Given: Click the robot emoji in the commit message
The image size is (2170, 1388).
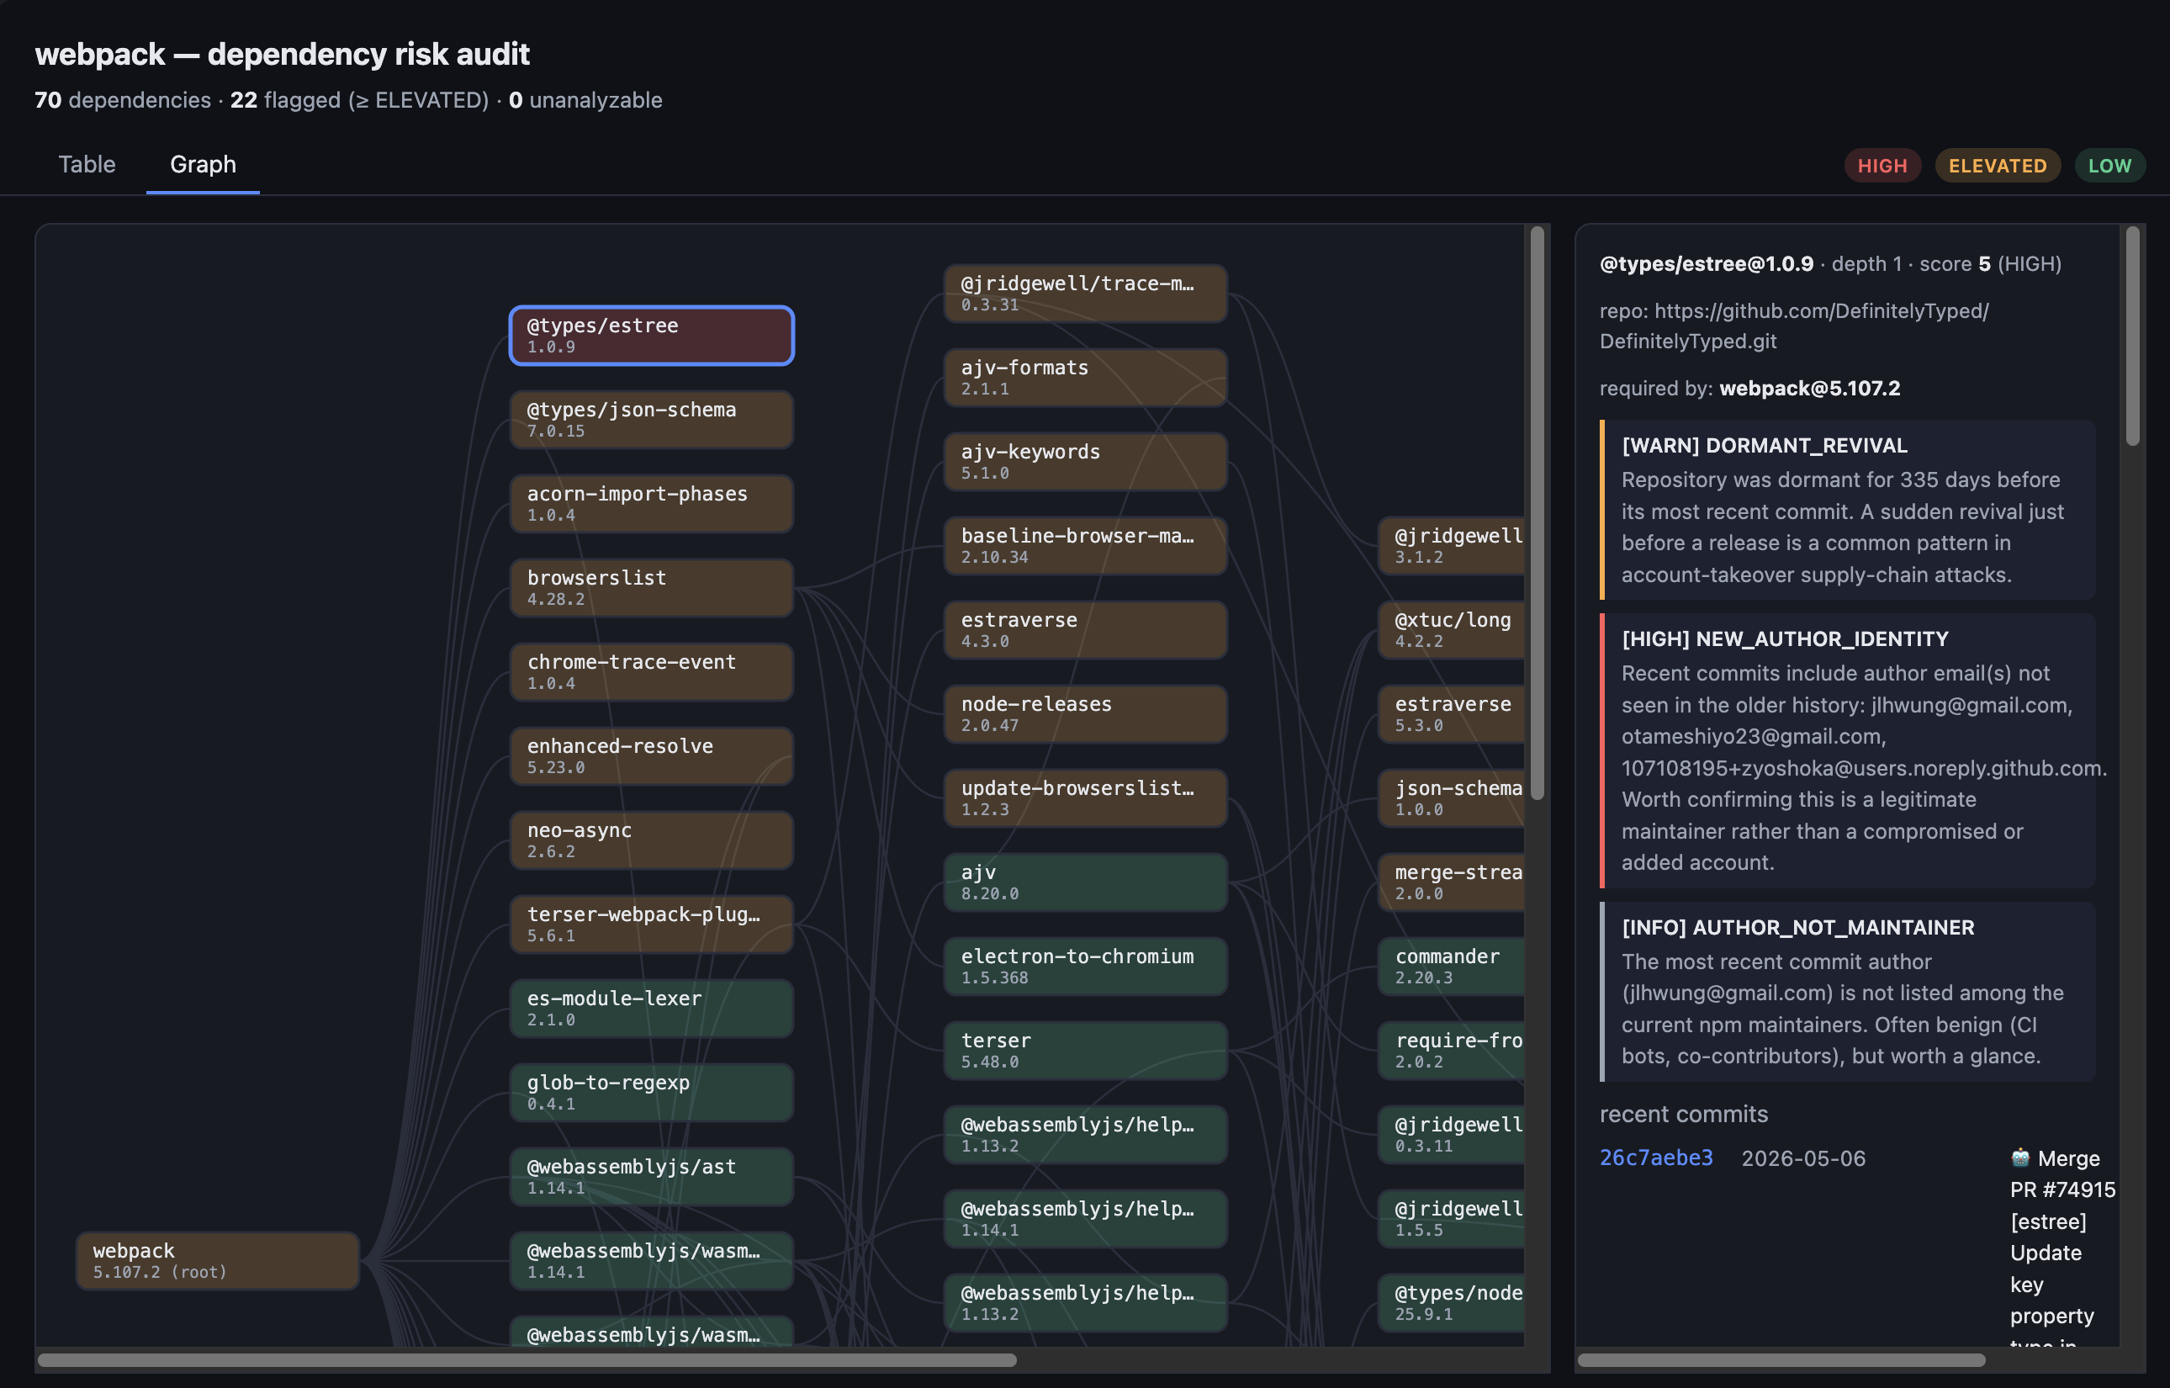Looking at the screenshot, I should [2019, 1158].
